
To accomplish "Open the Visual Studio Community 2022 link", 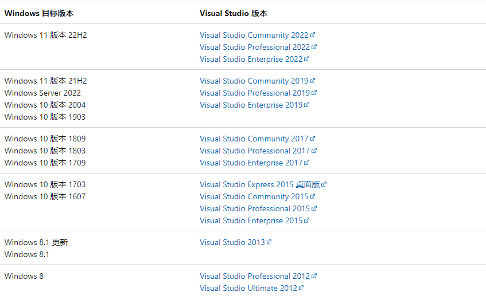I will tap(254, 35).
